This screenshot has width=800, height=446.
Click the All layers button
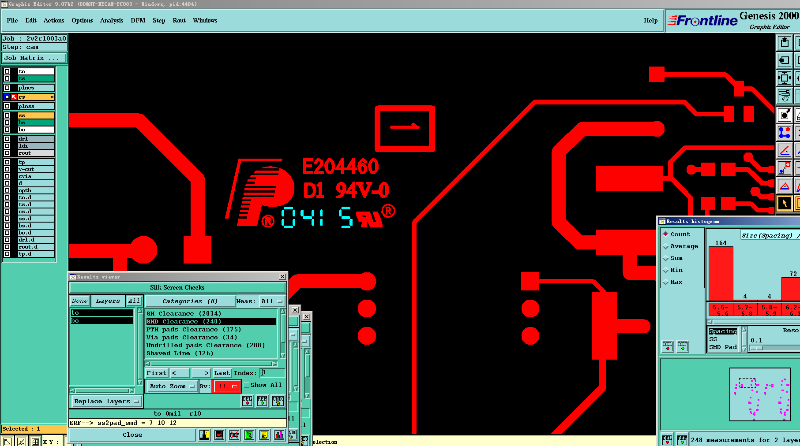[134, 301]
